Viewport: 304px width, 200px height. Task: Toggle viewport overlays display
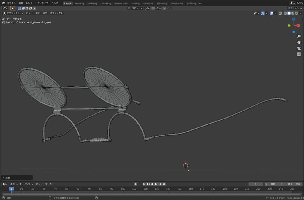pos(271,13)
